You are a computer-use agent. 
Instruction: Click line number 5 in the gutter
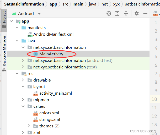click(156, 56)
